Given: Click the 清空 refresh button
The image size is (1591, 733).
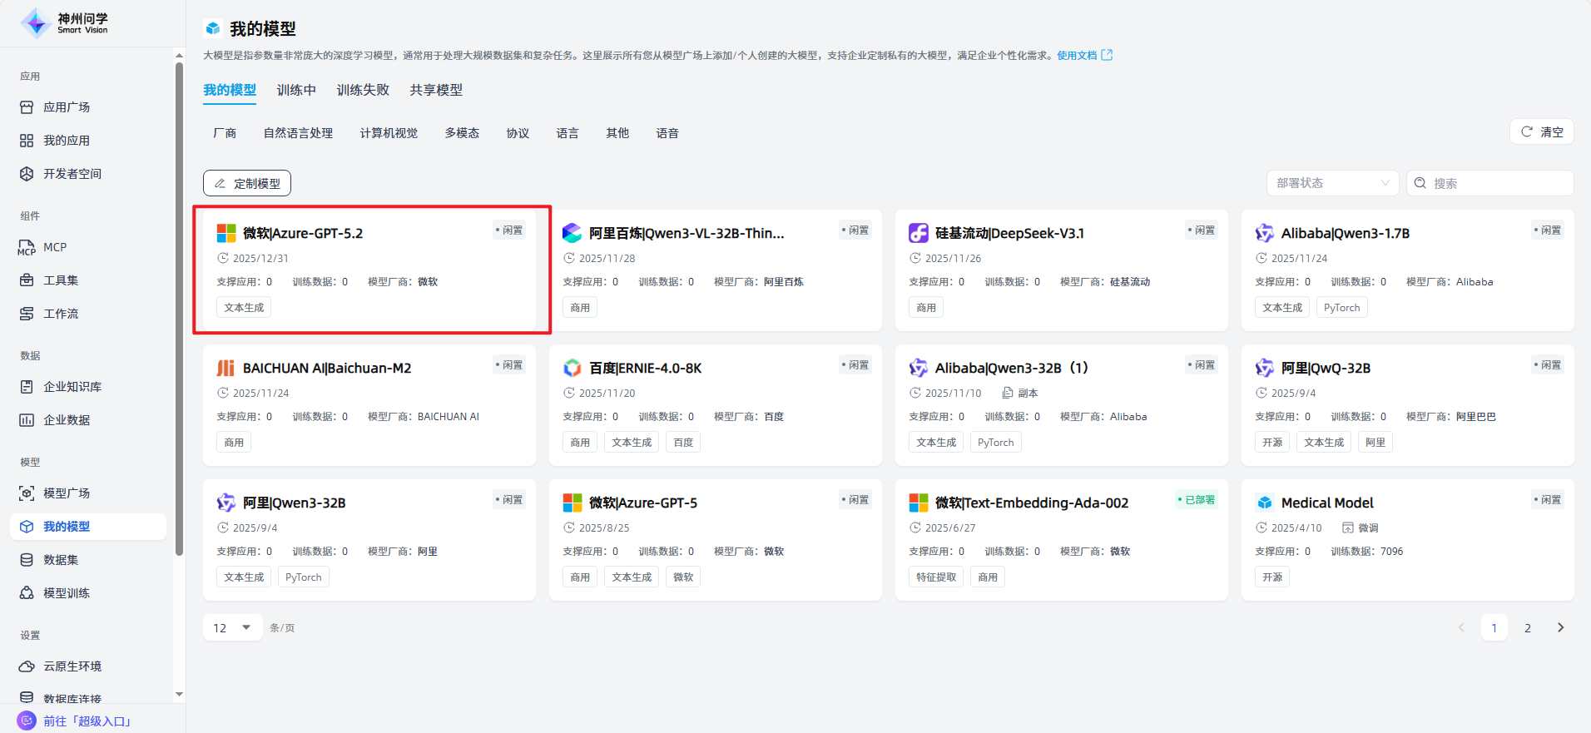Looking at the screenshot, I should click(x=1541, y=131).
